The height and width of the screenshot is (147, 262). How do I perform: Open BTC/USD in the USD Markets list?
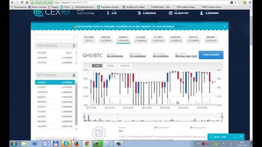[x=55, y=53]
